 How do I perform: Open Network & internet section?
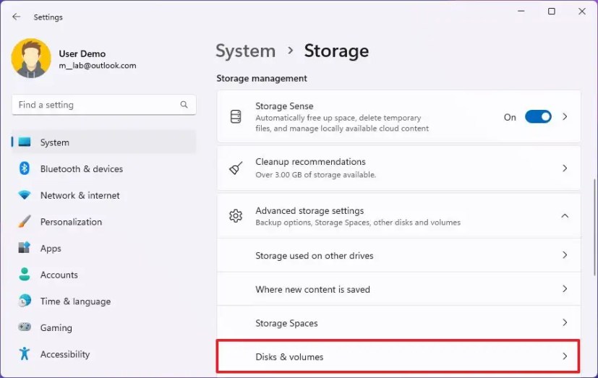point(103,195)
